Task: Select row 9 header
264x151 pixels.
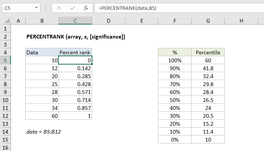Action: tap(5, 92)
